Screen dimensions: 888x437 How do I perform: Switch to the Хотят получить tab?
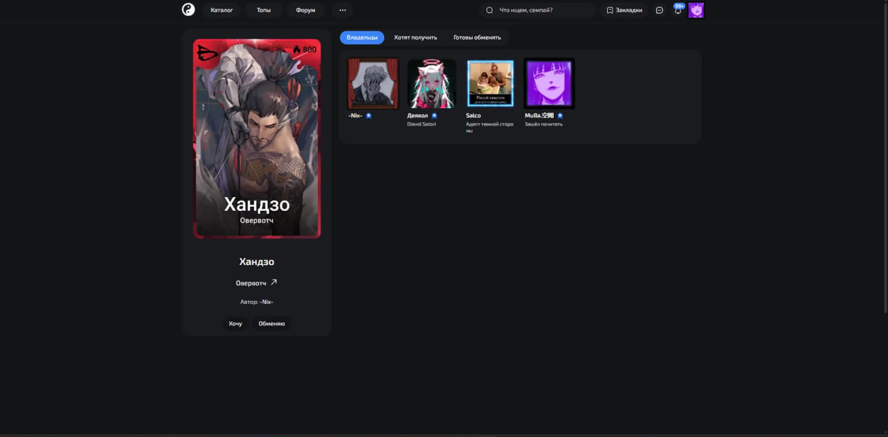tap(415, 38)
